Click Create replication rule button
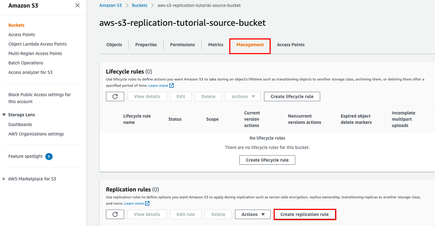The image size is (435, 226). (x=305, y=214)
